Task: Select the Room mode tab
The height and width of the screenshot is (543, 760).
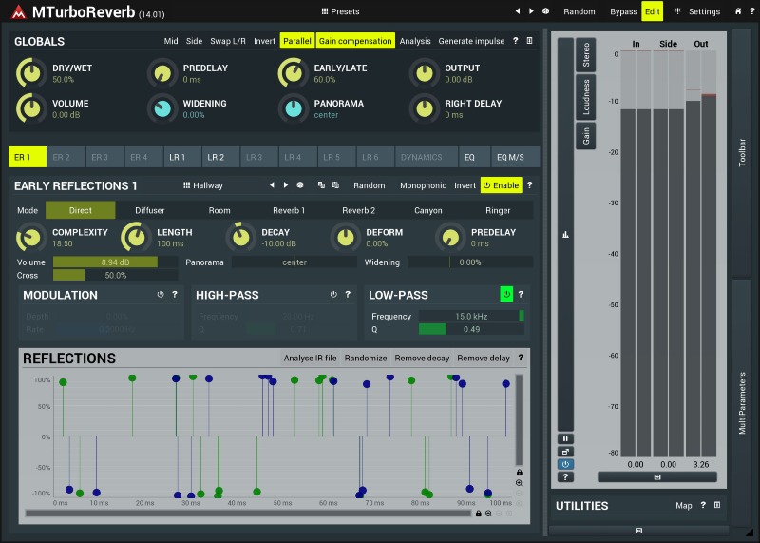Action: tap(219, 210)
